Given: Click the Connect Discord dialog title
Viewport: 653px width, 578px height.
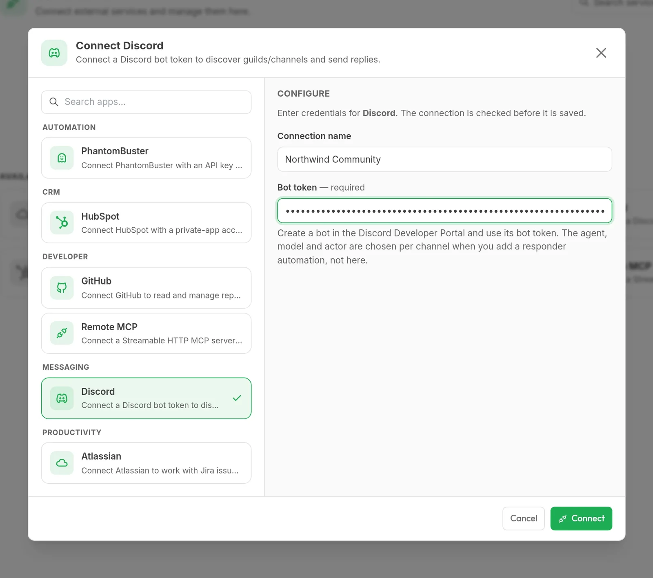Looking at the screenshot, I should coord(120,45).
